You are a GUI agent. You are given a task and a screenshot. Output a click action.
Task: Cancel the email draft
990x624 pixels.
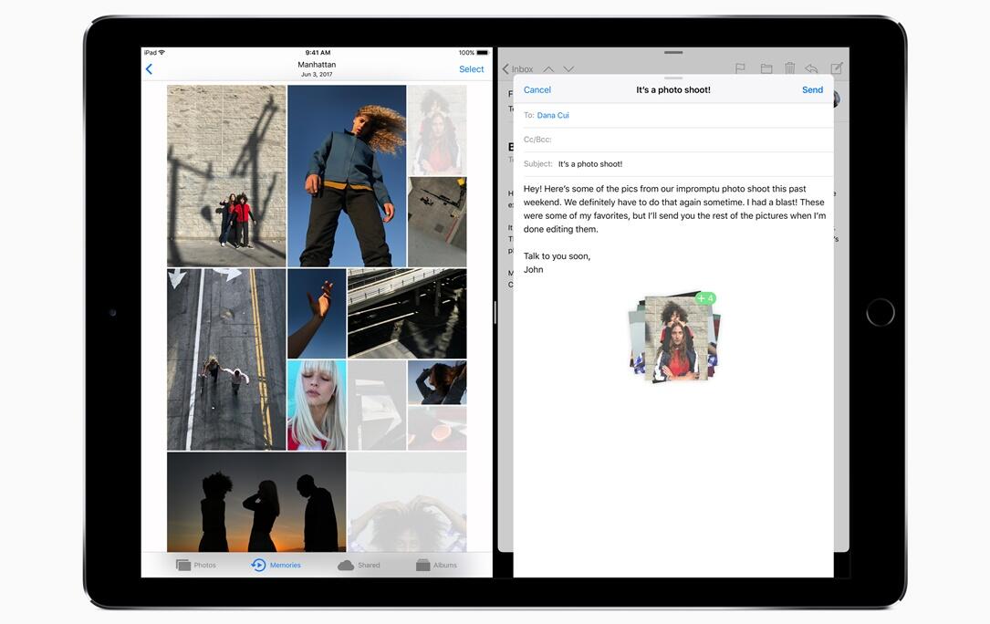point(537,90)
